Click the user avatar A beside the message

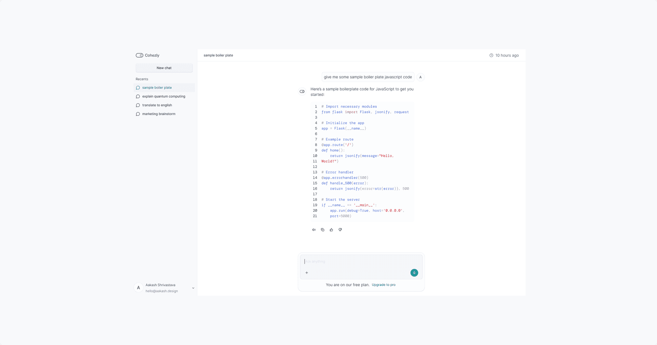(421, 77)
